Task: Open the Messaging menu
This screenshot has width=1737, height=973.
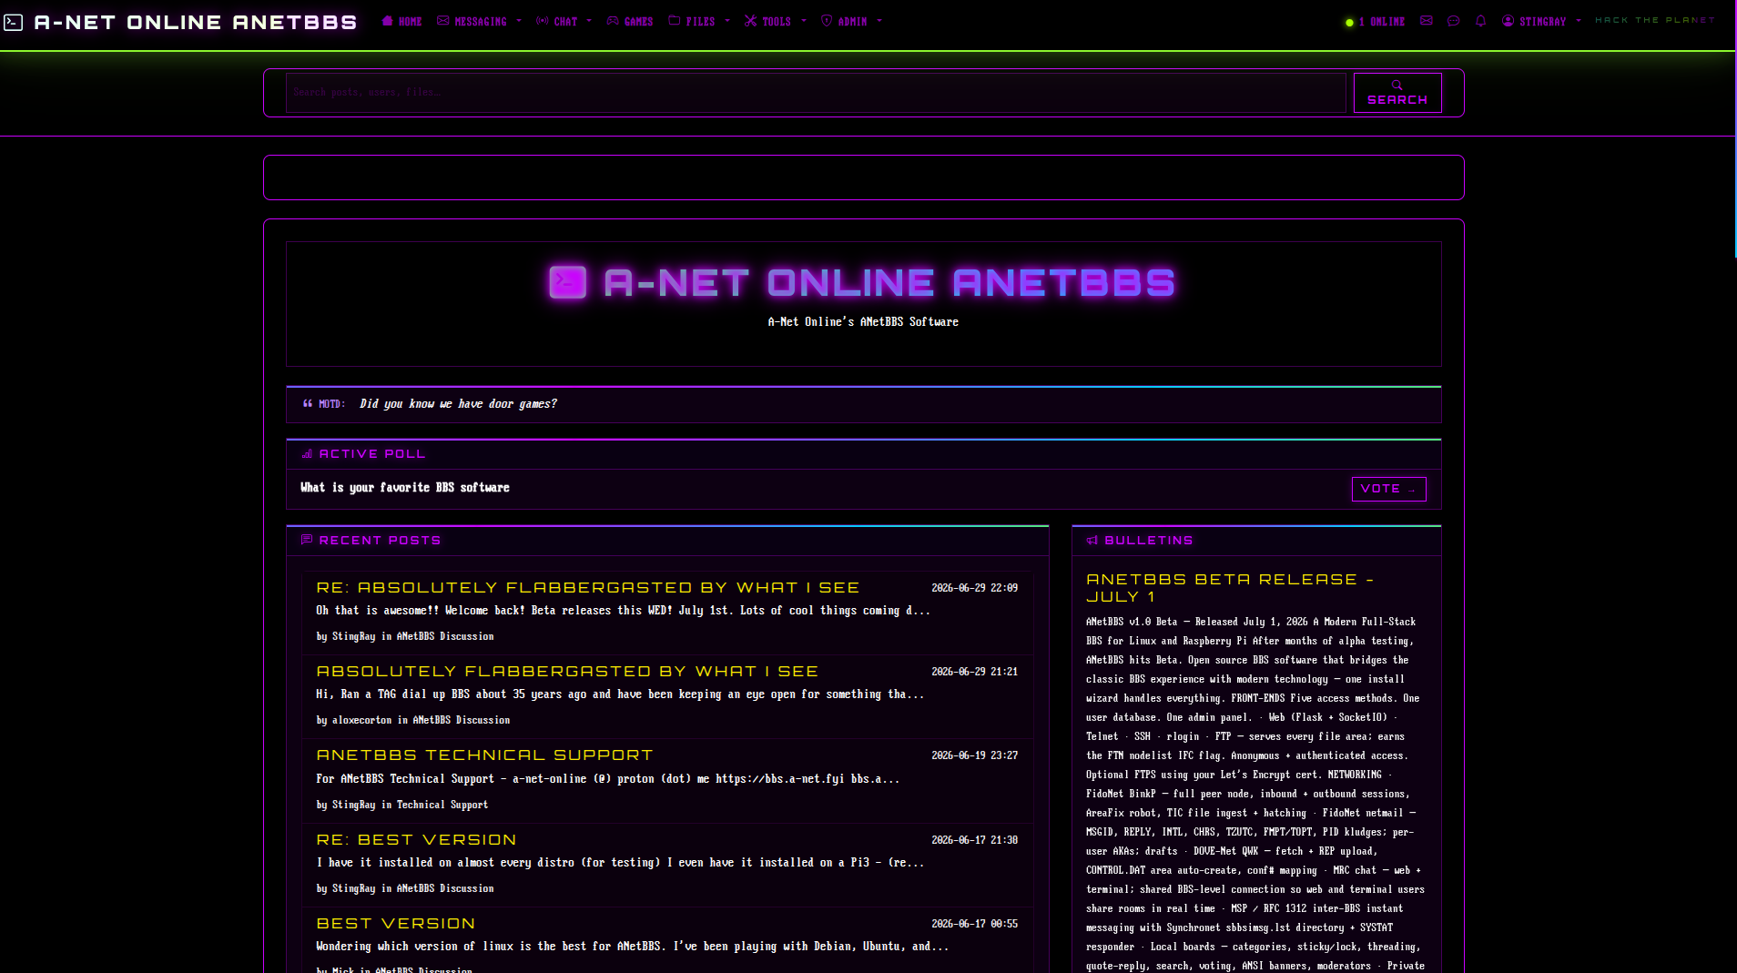Action: tap(480, 21)
